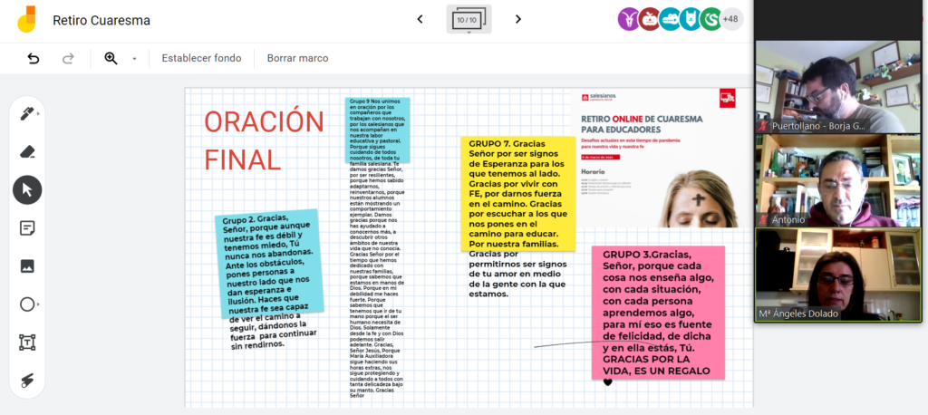Click Borrar marco
Screen dimensions: 928x415
point(297,58)
